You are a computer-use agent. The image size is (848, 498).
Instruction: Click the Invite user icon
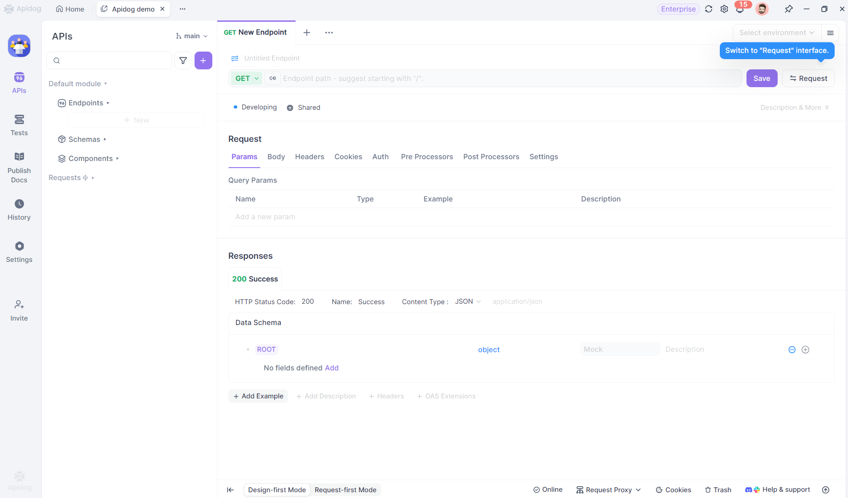pyautogui.click(x=19, y=310)
